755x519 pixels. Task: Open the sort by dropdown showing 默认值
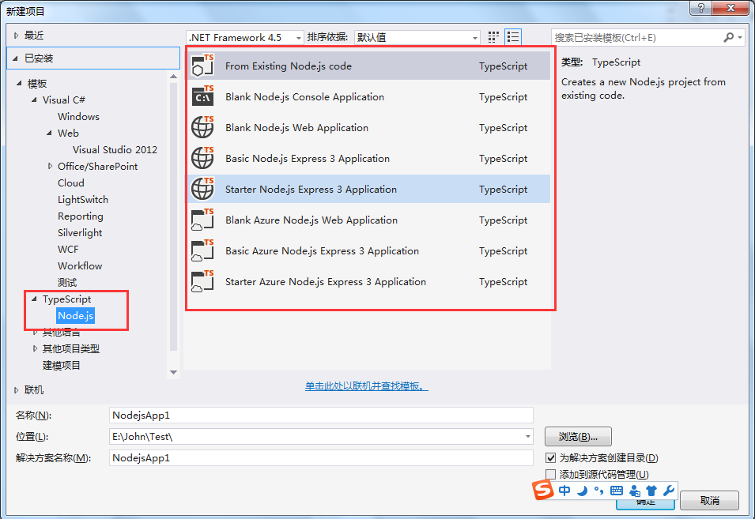[474, 38]
